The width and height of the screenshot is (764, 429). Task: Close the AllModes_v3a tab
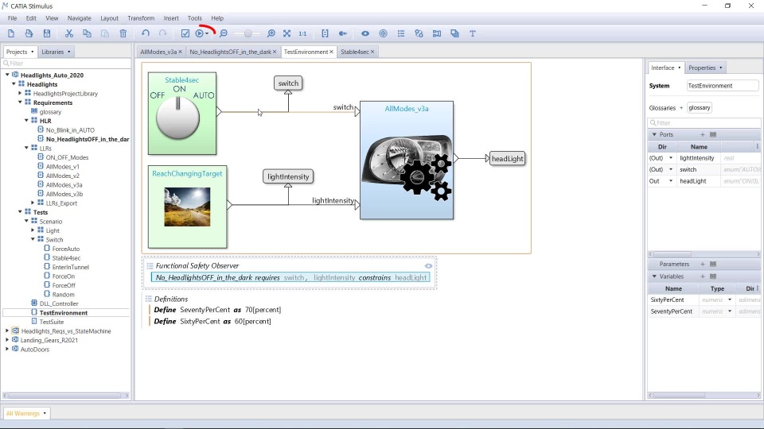pos(181,52)
